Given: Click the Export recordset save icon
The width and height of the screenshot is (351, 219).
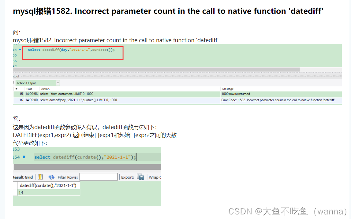Looking at the screenshot, I should pos(140,177).
